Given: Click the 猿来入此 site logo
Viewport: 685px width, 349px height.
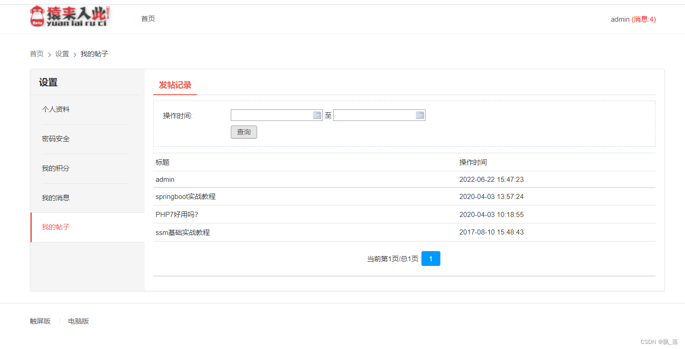Looking at the screenshot, I should (x=70, y=16).
